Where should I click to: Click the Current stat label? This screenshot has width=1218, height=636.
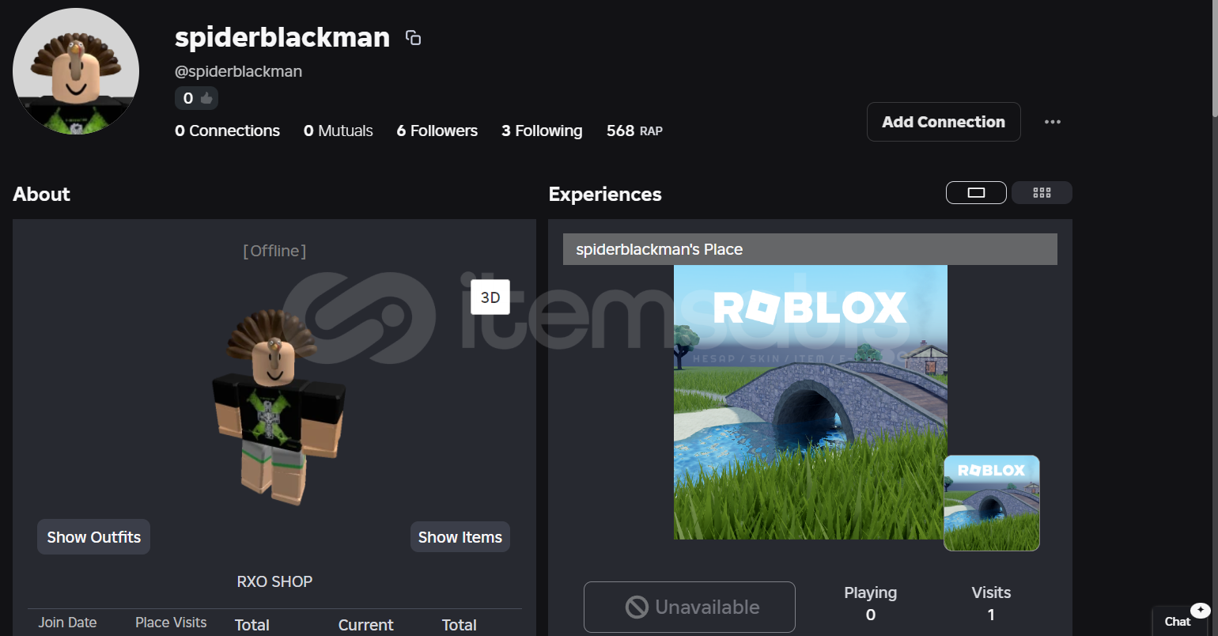(x=366, y=625)
